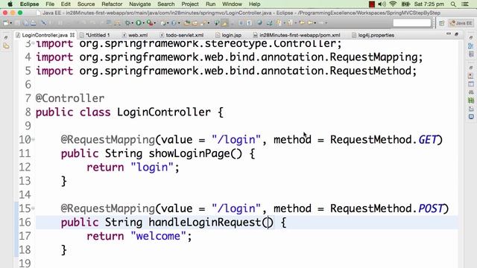Click the "welcome" string on line 17
Screen dimensions: 477x268
click(x=158, y=236)
